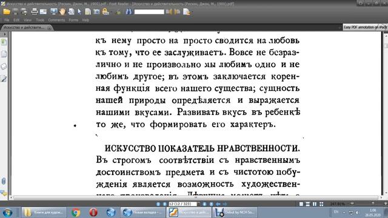Image resolution: width=388 pixels, height=218 pixels.
Task: Click the zoom in plus button
Action: coord(386,203)
